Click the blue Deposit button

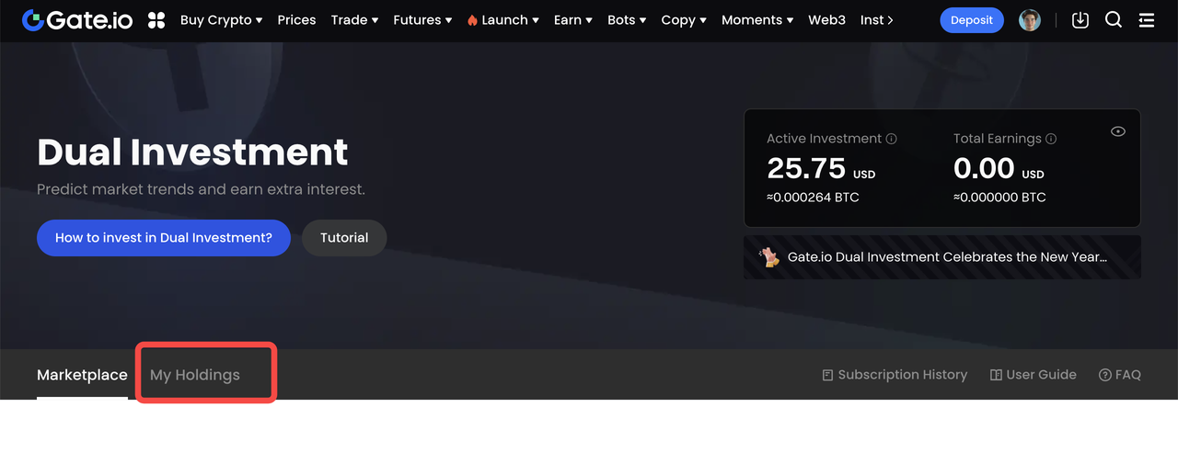pyautogui.click(x=972, y=20)
